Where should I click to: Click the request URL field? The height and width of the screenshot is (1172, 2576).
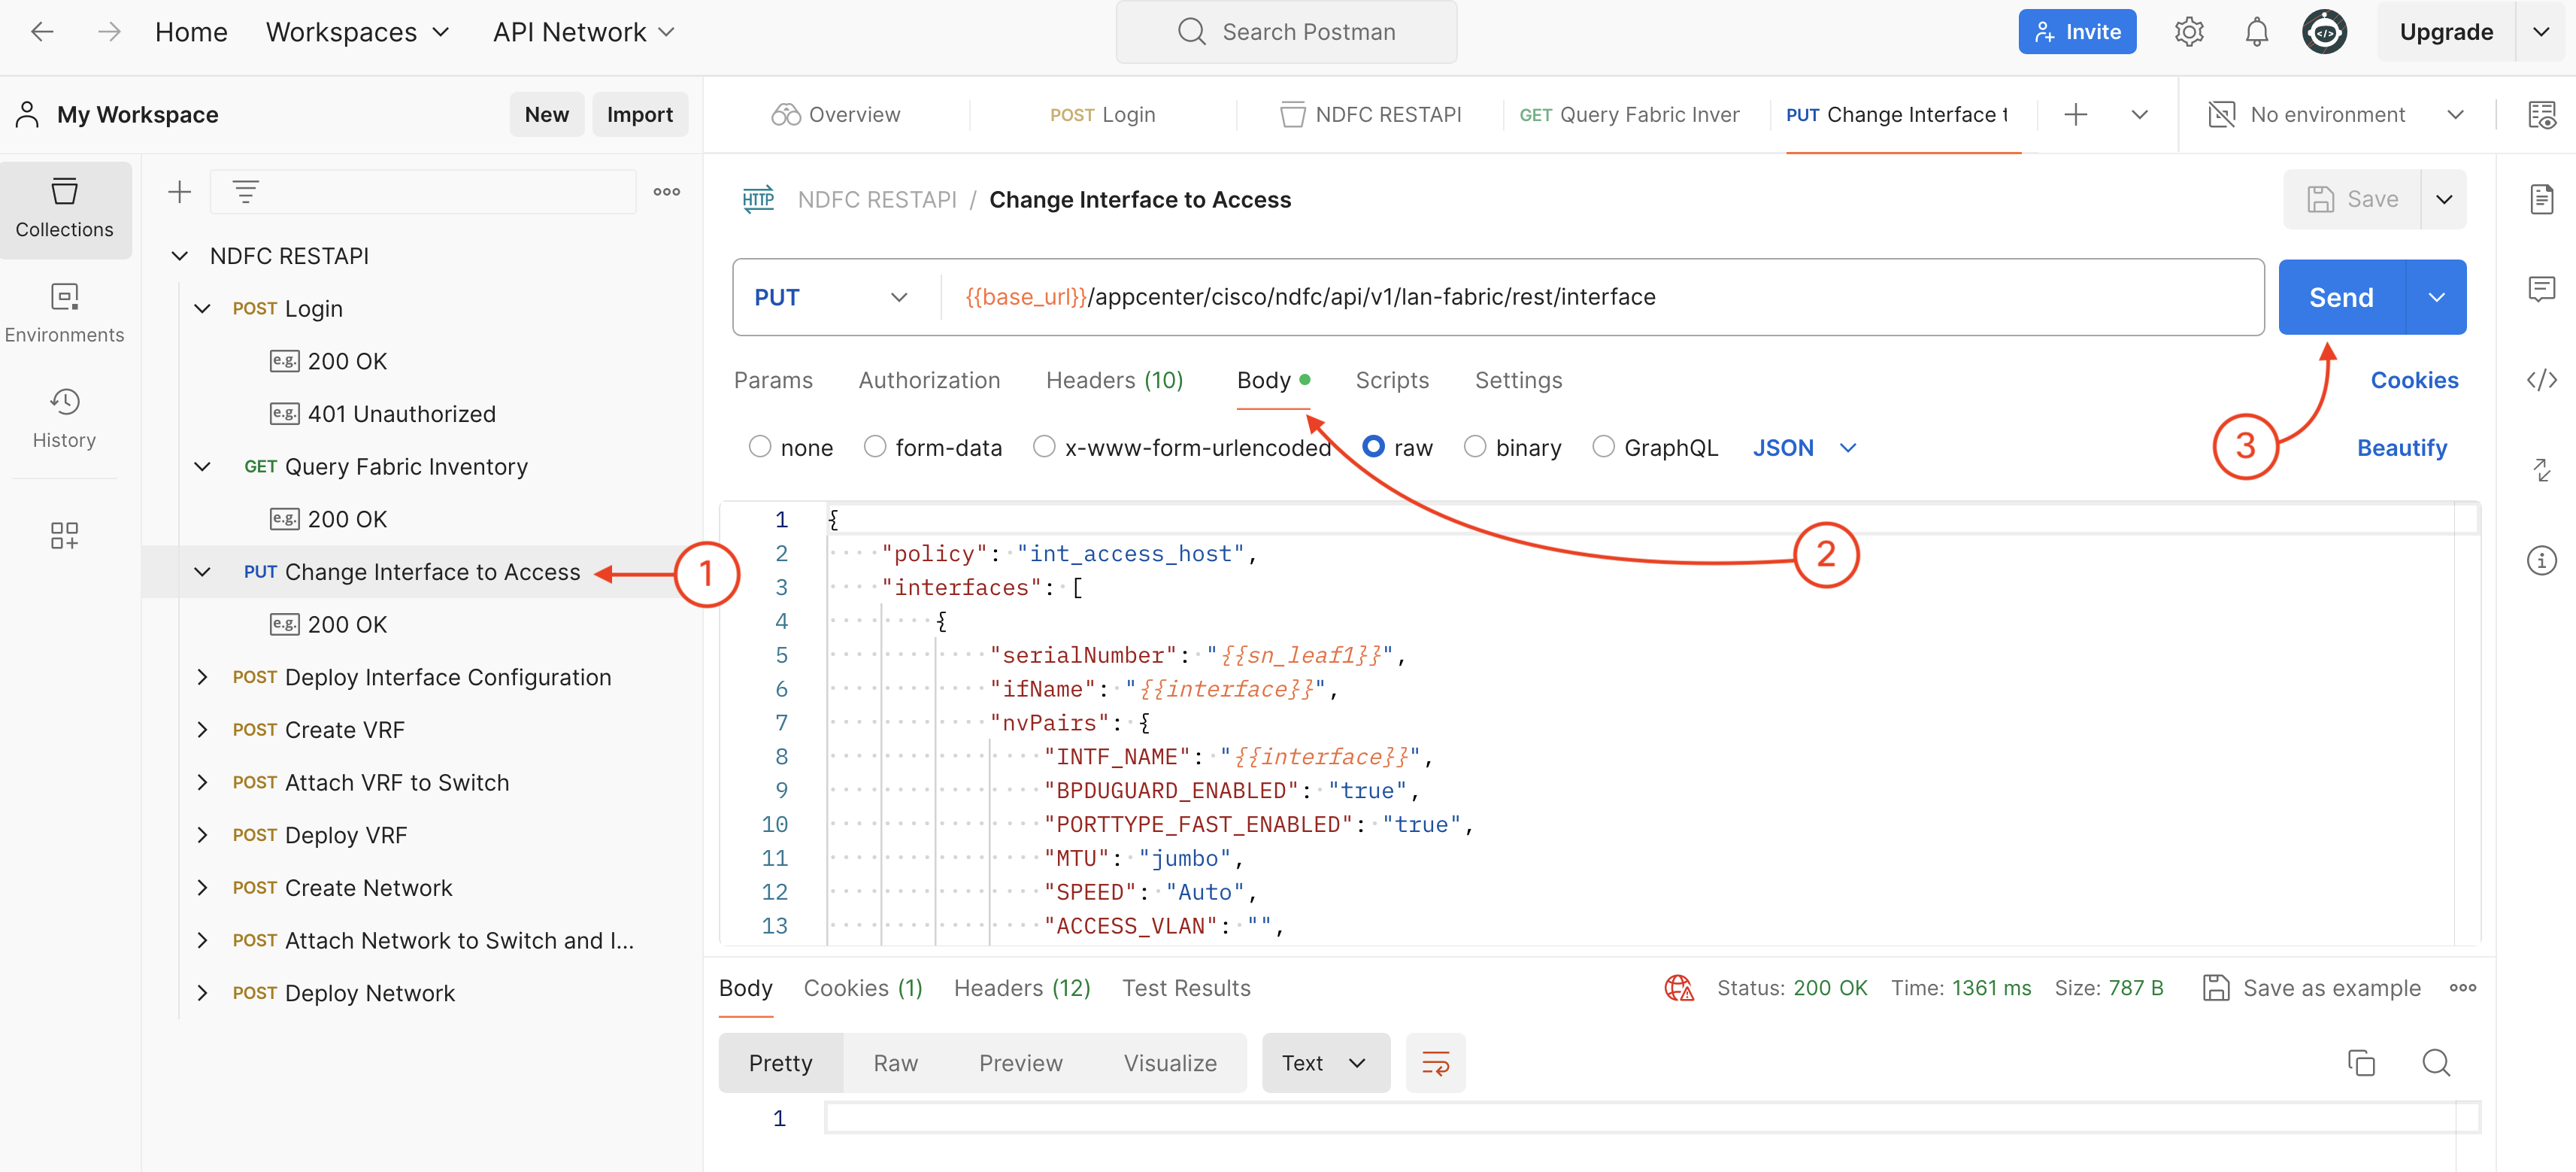tap(1602, 297)
